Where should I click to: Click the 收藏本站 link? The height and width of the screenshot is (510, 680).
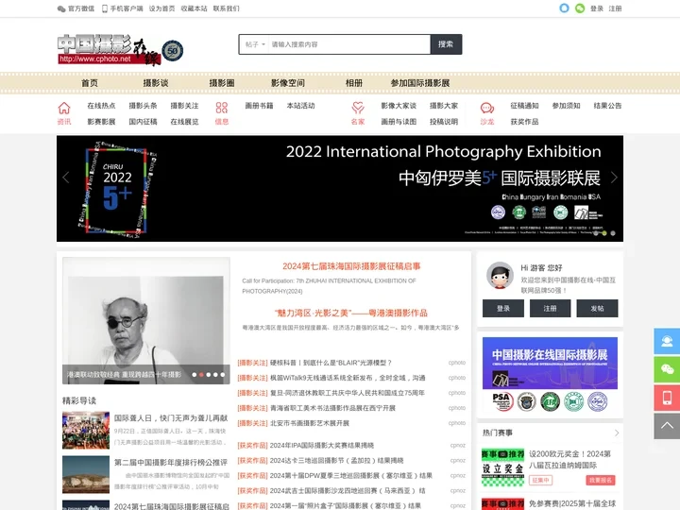(194, 8)
